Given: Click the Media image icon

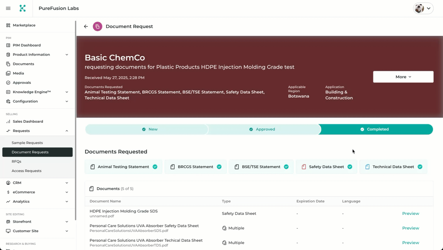Looking at the screenshot, I should pos(8,73).
